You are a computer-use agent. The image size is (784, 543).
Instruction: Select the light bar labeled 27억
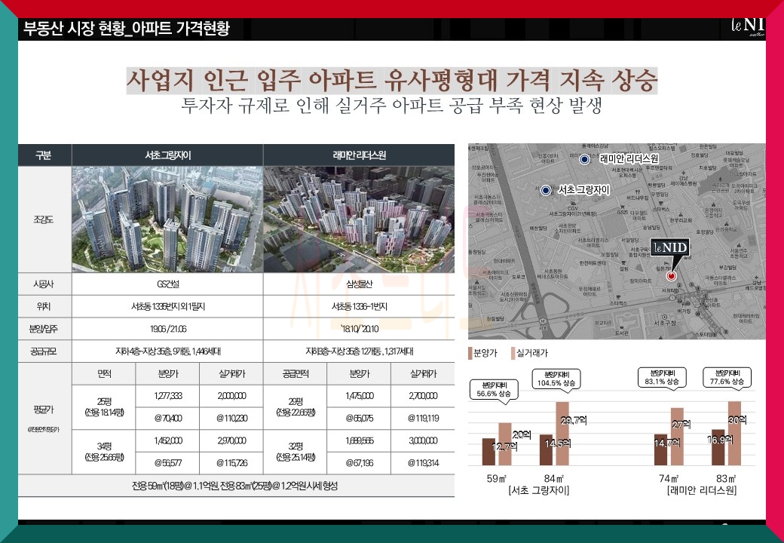pos(677,437)
